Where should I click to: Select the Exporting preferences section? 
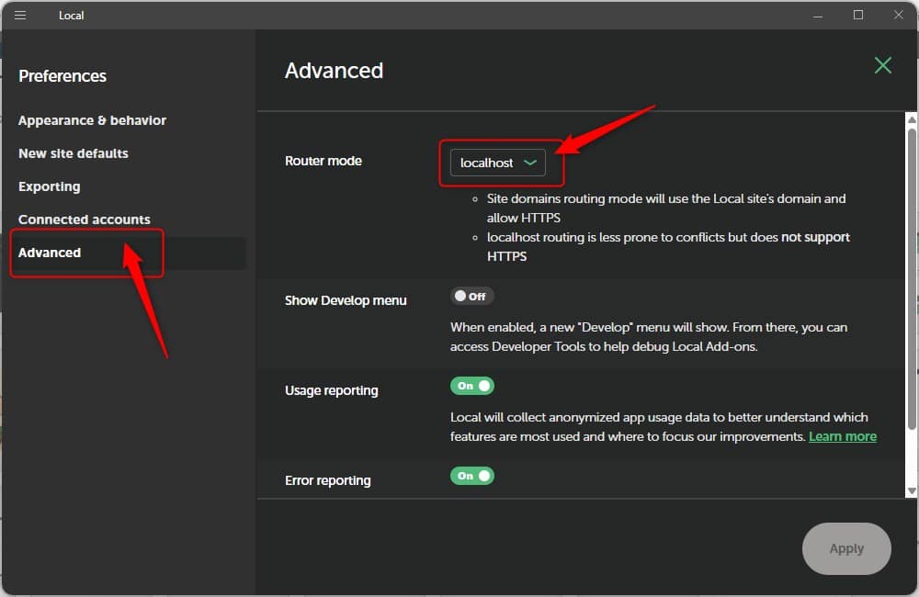point(50,186)
